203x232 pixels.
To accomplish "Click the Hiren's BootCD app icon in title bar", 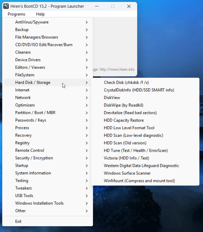I will 6,6.
